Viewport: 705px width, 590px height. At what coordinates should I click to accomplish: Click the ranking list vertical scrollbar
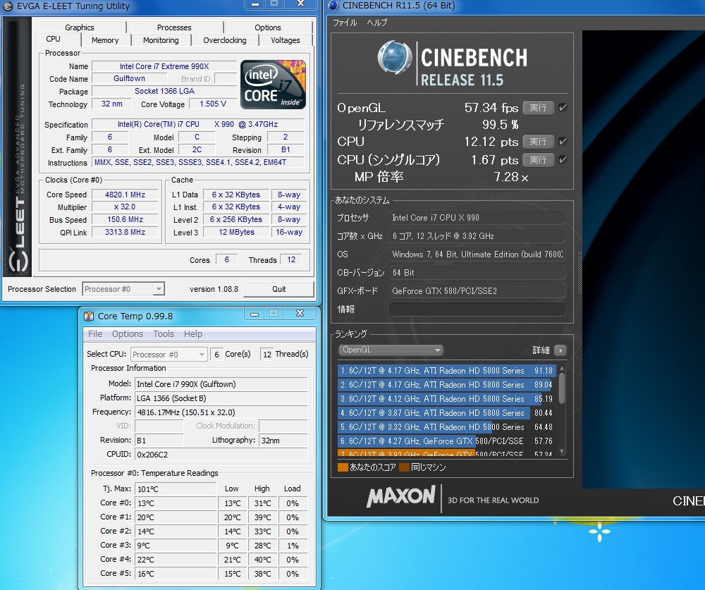click(562, 388)
